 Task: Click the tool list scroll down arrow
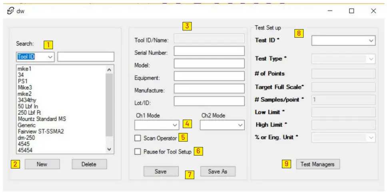[x=109, y=149]
